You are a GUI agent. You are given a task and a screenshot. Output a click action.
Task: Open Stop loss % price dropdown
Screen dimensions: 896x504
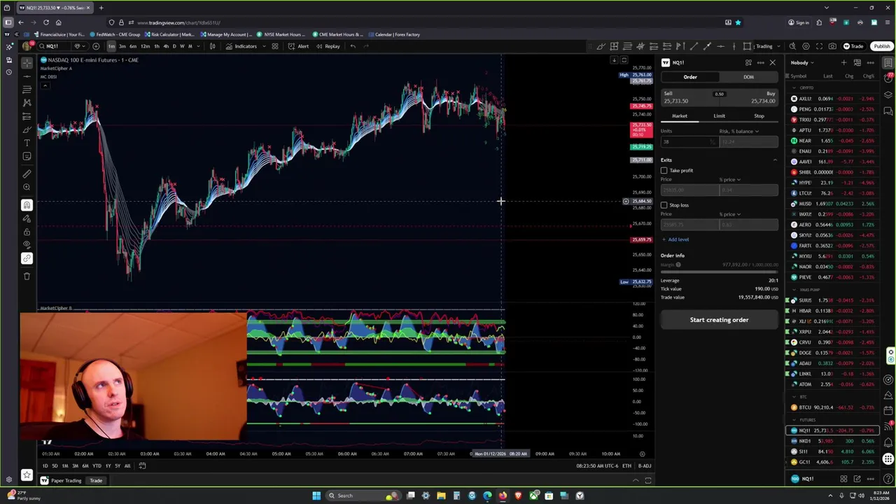(x=729, y=214)
